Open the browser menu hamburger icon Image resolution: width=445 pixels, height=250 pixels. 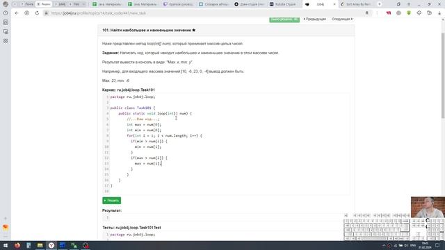[409, 4]
